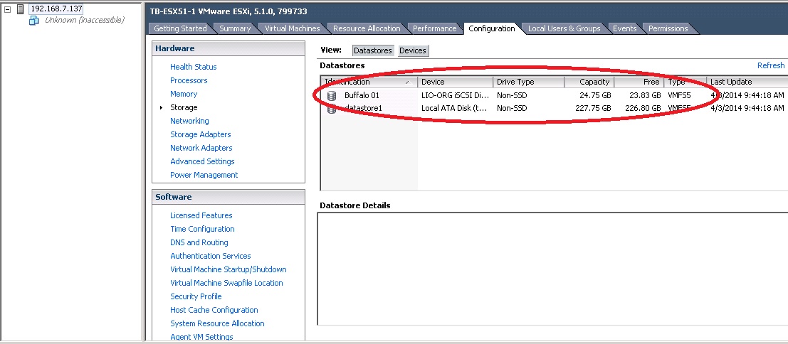Open Licensed Features in Software section
The width and height of the screenshot is (788, 344).
201,215
